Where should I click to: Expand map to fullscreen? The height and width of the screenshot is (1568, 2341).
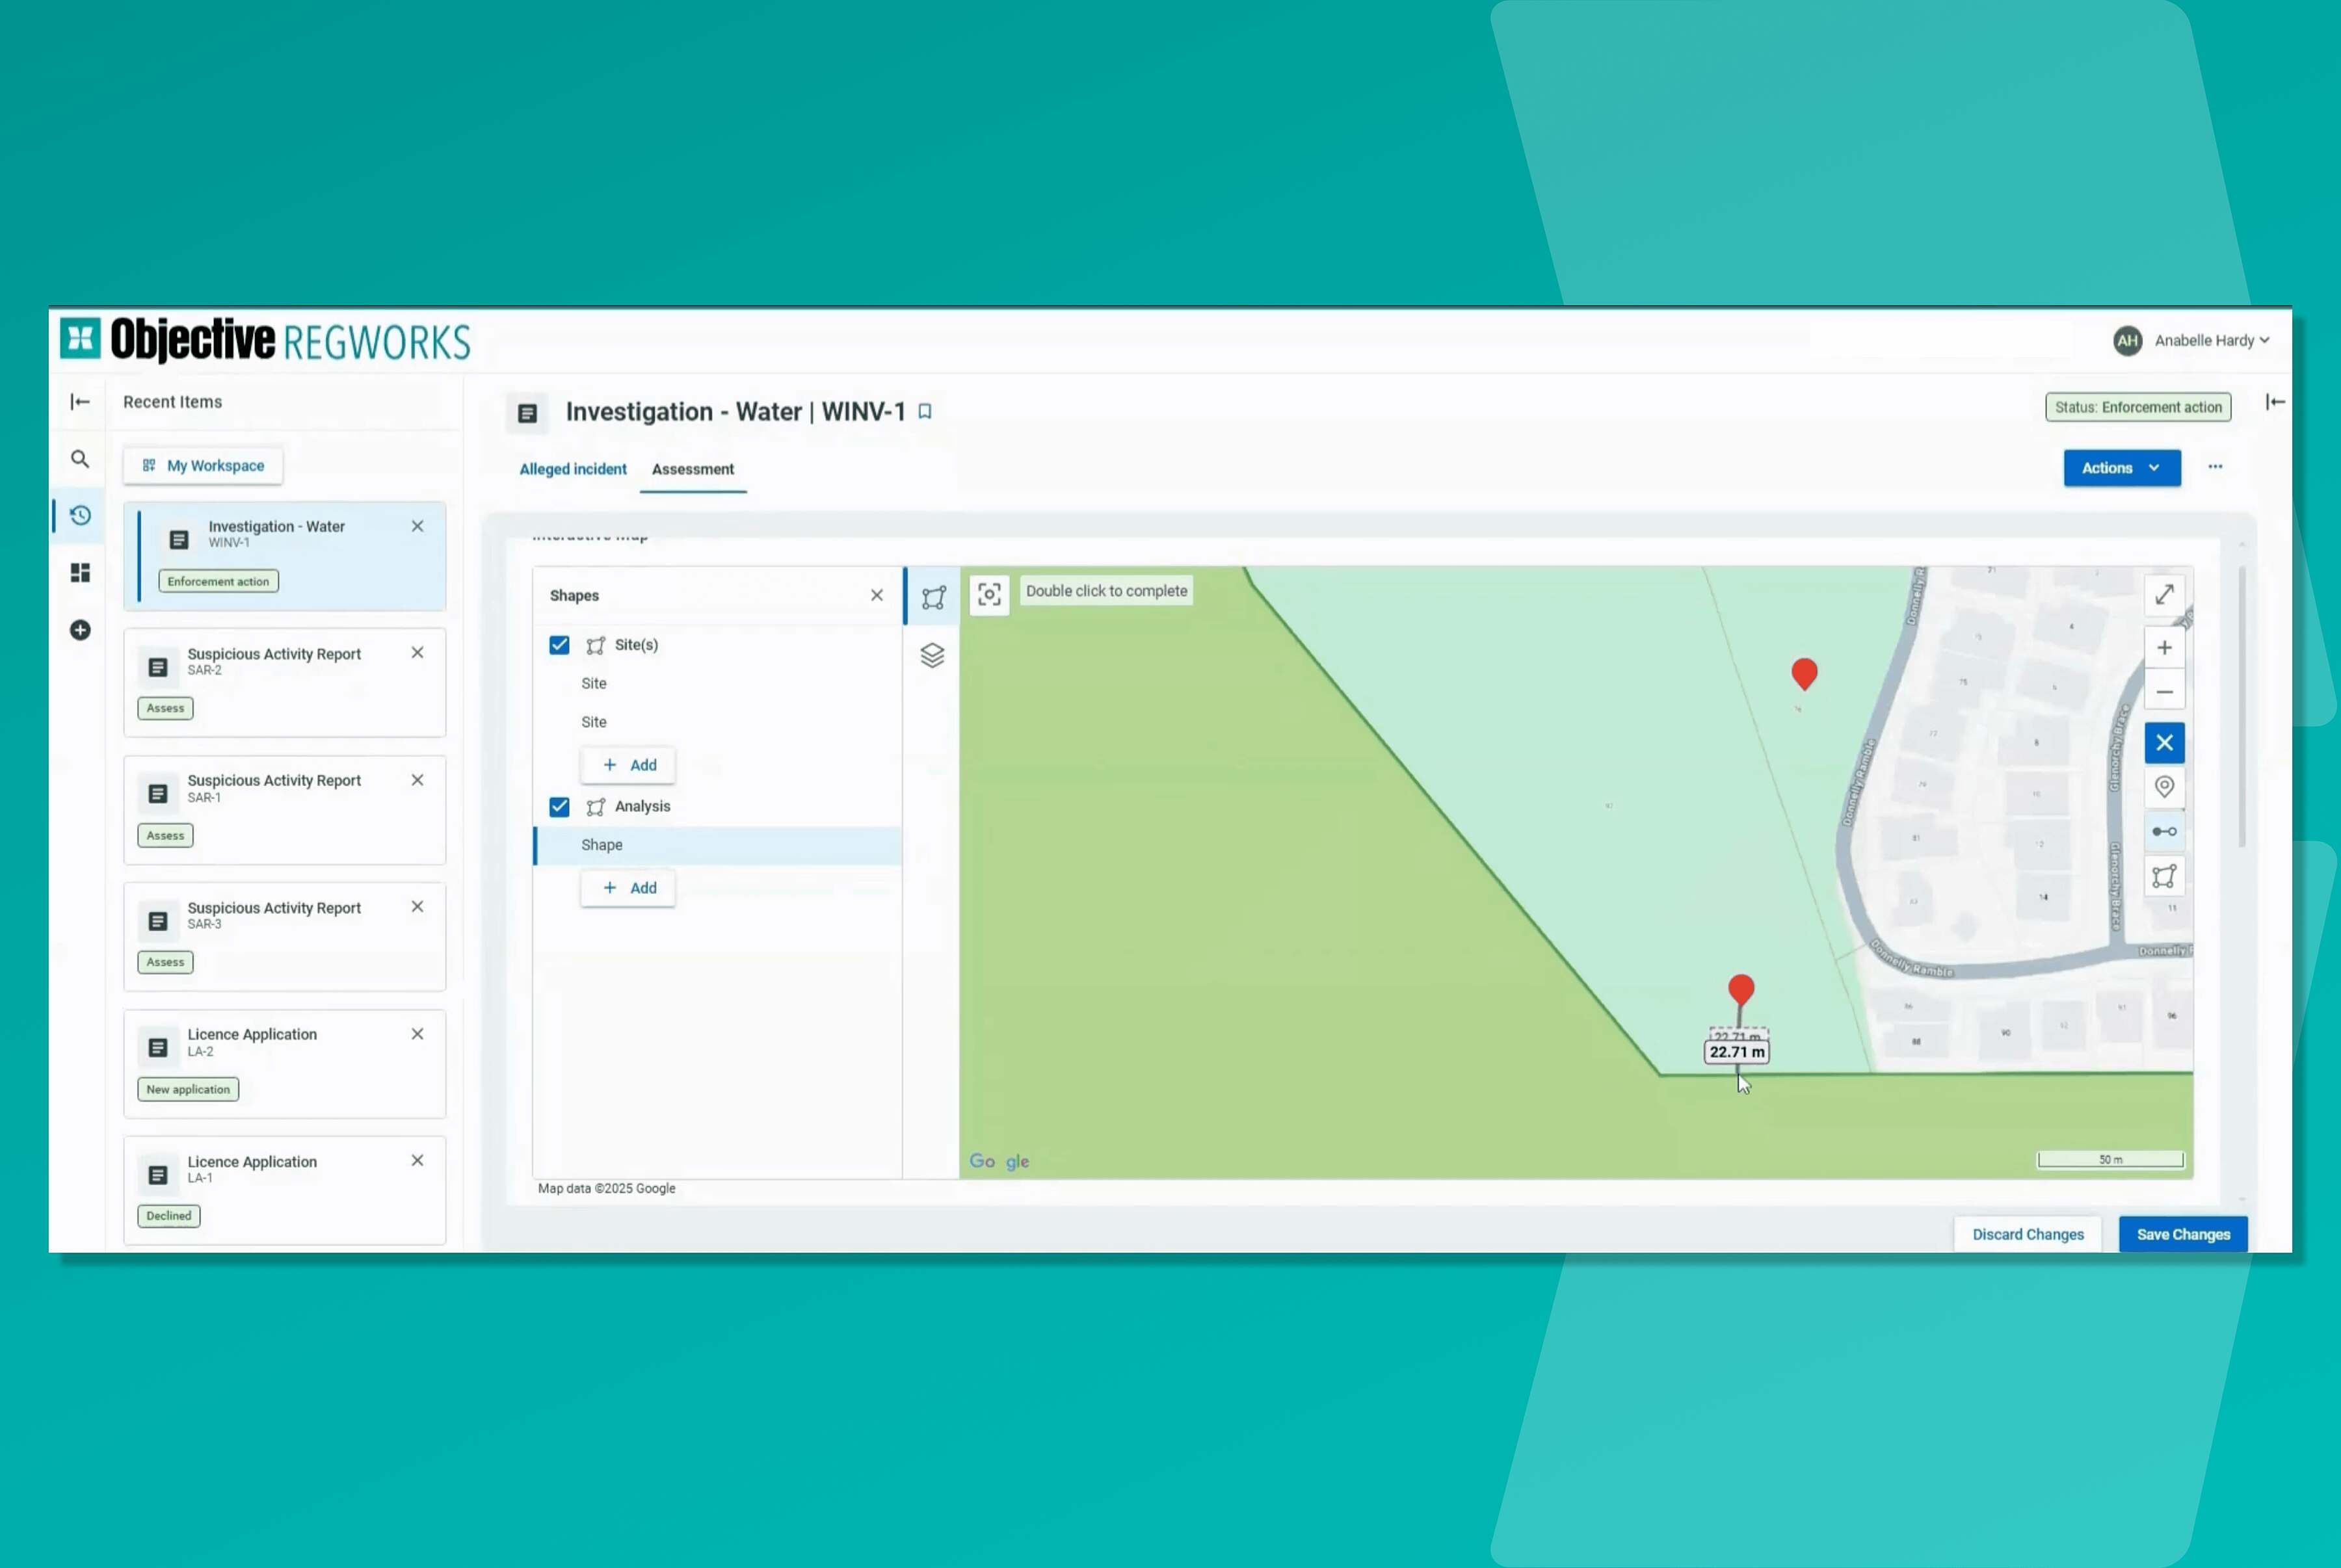coord(2164,595)
